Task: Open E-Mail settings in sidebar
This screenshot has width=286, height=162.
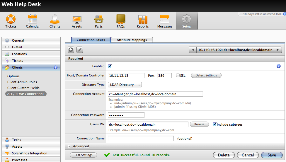Action: [x=31, y=47]
